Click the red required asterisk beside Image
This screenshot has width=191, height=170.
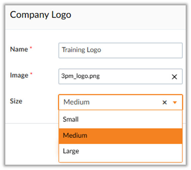[x=31, y=74]
